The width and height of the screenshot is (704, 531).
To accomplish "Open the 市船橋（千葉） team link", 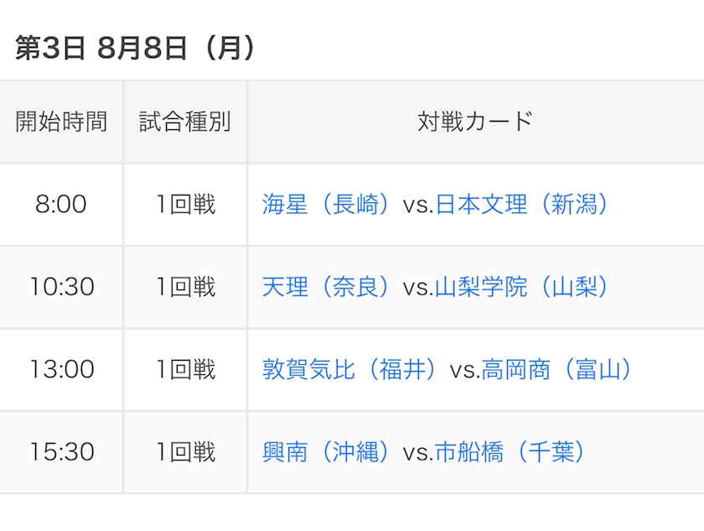I will pyautogui.click(x=511, y=452).
